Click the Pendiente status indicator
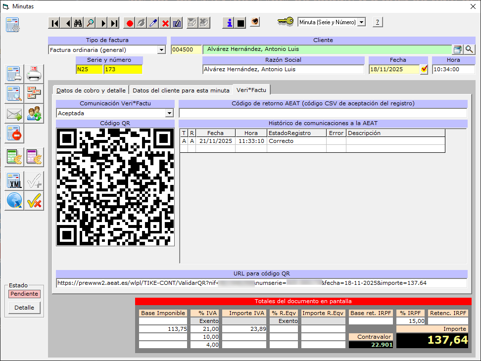The image size is (481, 361). 24,294
